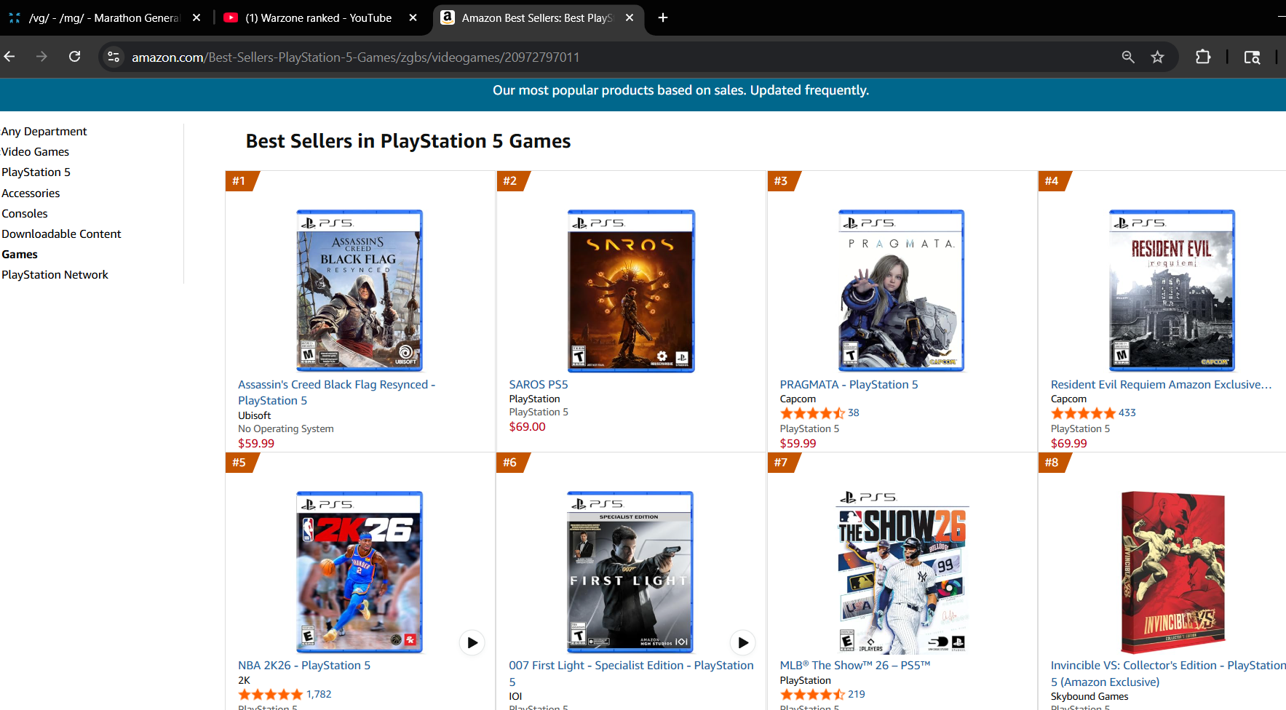
Task: Open the browser extensions puzzle icon
Action: click(x=1203, y=57)
